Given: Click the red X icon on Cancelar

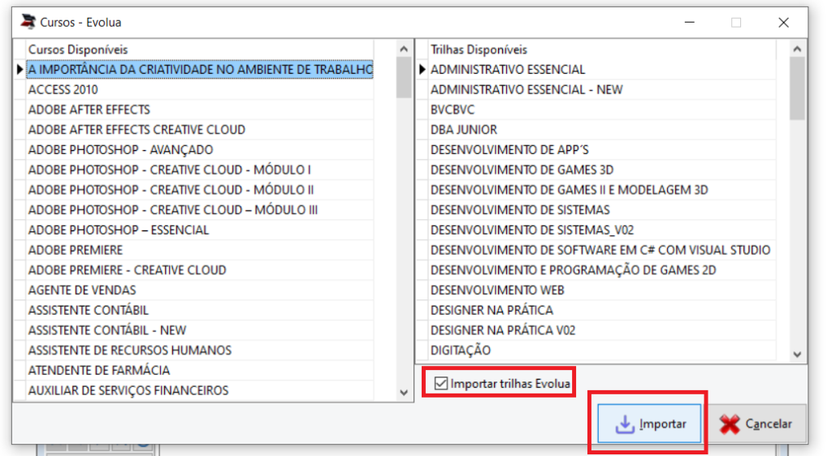Looking at the screenshot, I should coord(730,424).
